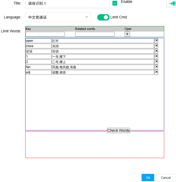Edit related words field of 空调 row
Screen dimensions: 176x182
click(x=103, y=51)
